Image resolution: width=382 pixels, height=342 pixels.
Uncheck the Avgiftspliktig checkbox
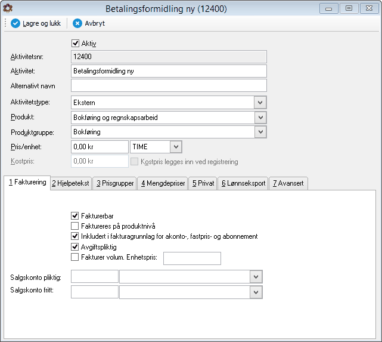pos(75,247)
